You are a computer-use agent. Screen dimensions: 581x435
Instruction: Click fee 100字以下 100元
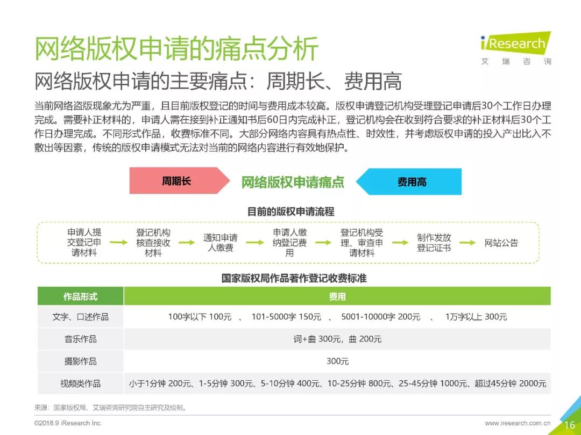(x=200, y=317)
